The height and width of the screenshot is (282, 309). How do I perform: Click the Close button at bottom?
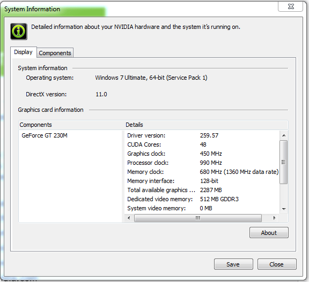(x=277, y=264)
